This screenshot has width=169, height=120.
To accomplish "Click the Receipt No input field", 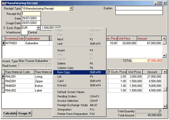I will (31, 14).
